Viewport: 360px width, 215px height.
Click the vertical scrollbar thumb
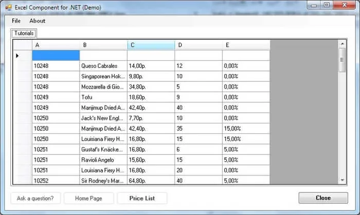coord(343,60)
